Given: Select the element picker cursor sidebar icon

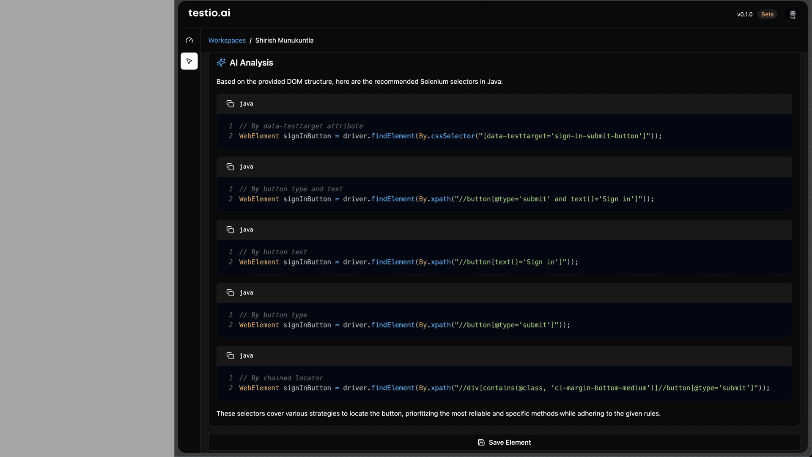Looking at the screenshot, I should click(x=189, y=61).
